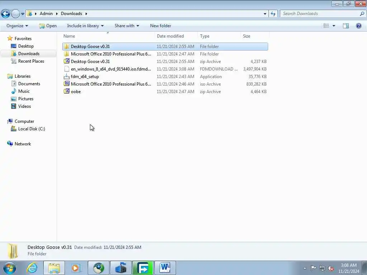
Task: Click the network status tray icon
Action: 322,269
